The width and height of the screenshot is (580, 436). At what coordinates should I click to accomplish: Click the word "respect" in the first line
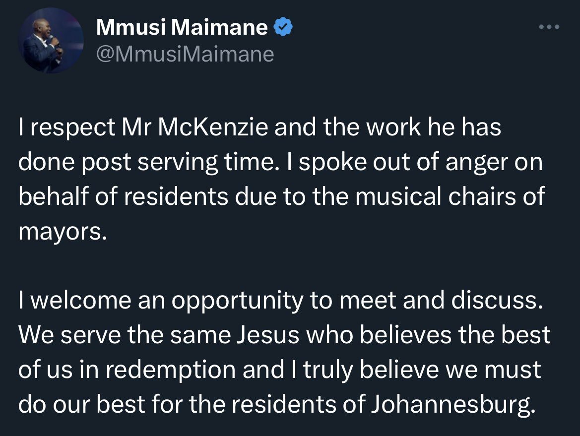click(x=73, y=128)
